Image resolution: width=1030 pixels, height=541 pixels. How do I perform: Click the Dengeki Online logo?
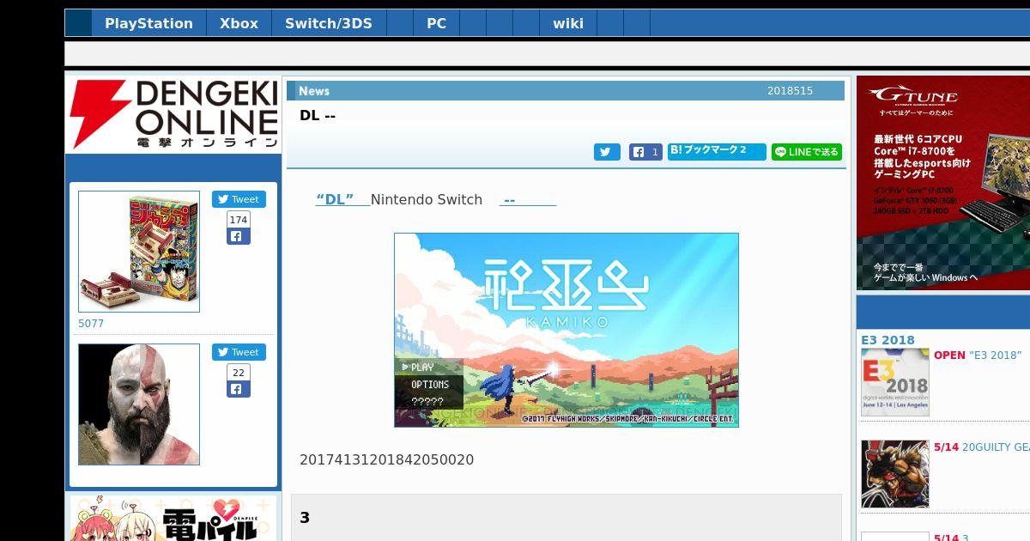[x=174, y=114]
